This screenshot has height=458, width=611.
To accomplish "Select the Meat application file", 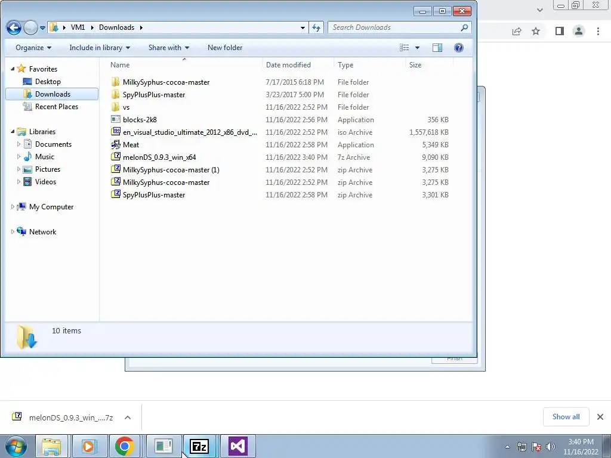I will [131, 144].
